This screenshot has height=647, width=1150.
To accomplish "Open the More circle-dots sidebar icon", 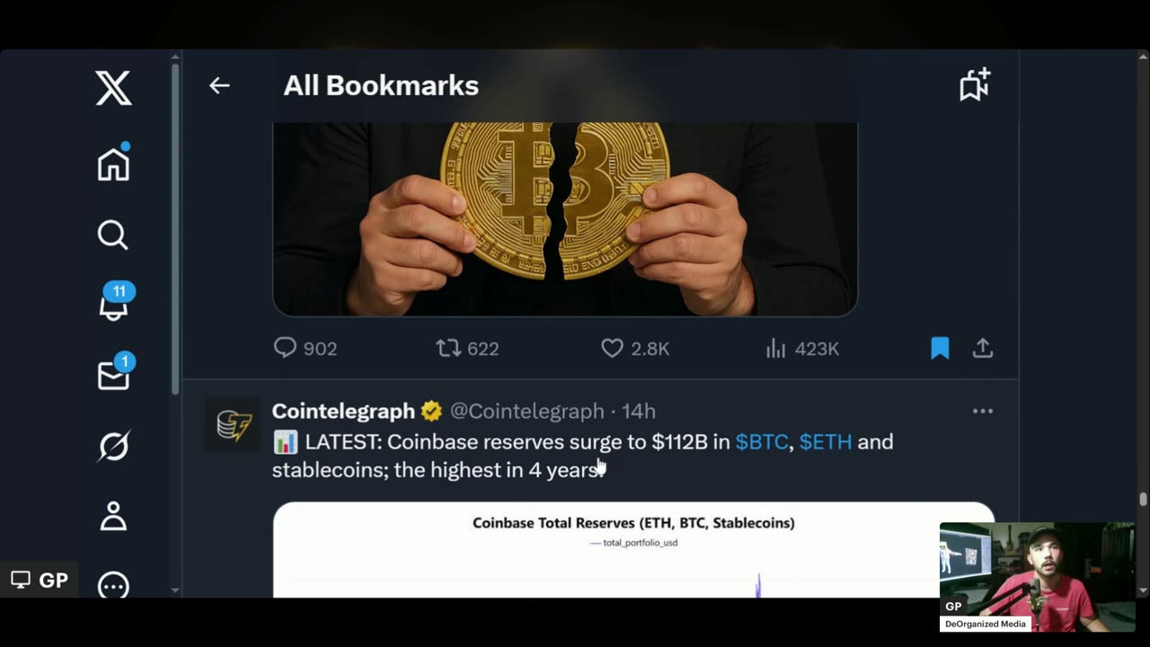I will [x=113, y=585].
